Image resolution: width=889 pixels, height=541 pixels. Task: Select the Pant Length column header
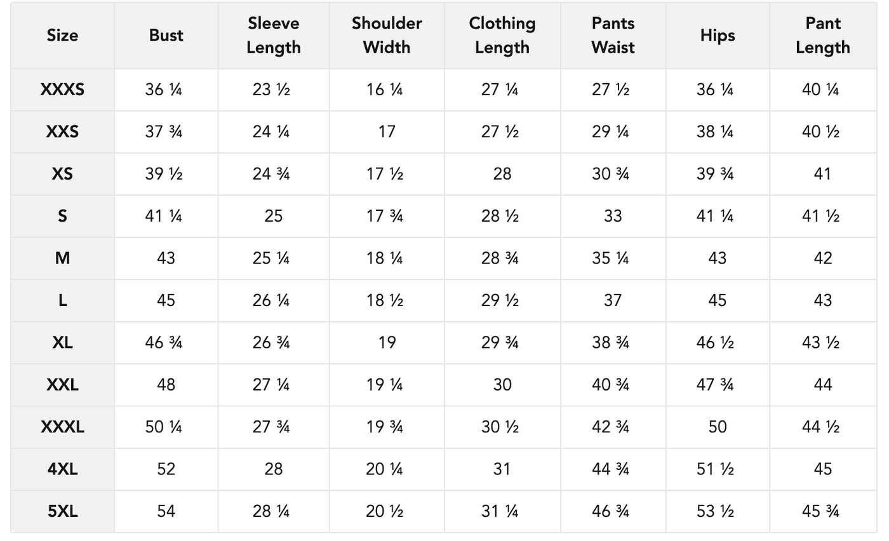[x=822, y=36]
